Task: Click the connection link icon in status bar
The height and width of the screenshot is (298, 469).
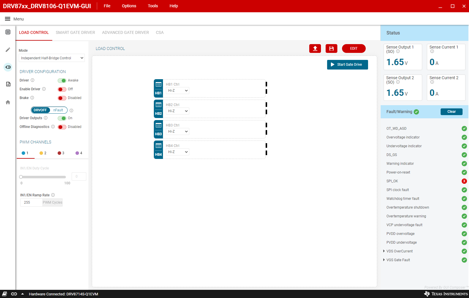Action: coord(14,294)
